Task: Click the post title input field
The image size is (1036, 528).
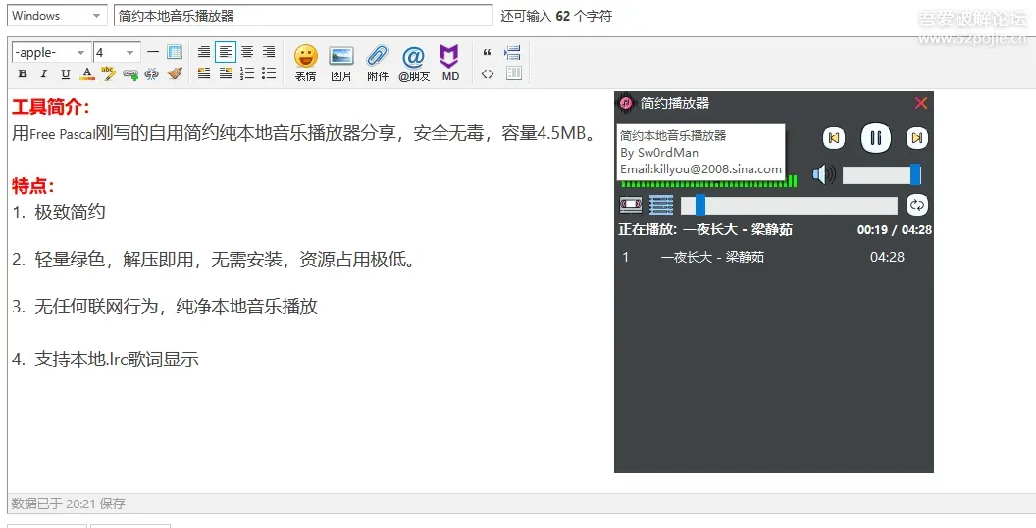Action: click(x=303, y=15)
